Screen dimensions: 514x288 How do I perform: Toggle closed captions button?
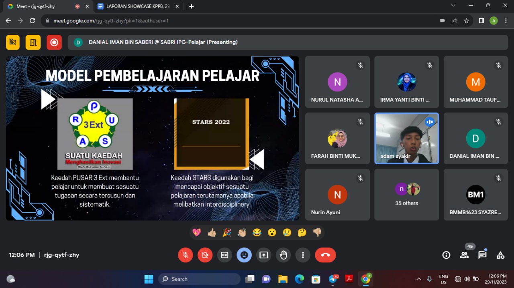coord(224,255)
